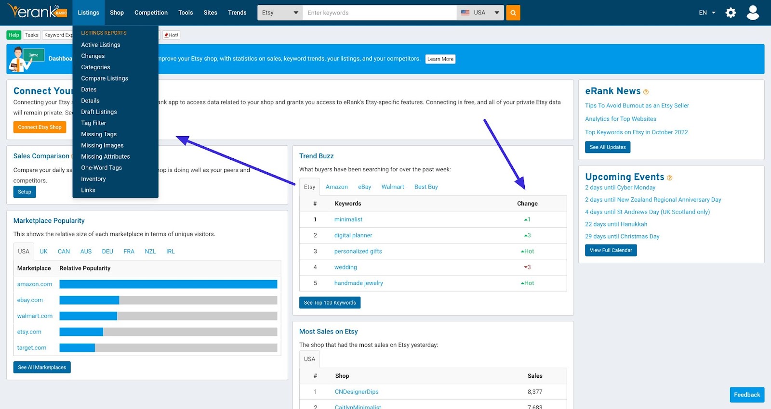
Task: Open the digital planner keyword link
Action: pyautogui.click(x=353, y=235)
